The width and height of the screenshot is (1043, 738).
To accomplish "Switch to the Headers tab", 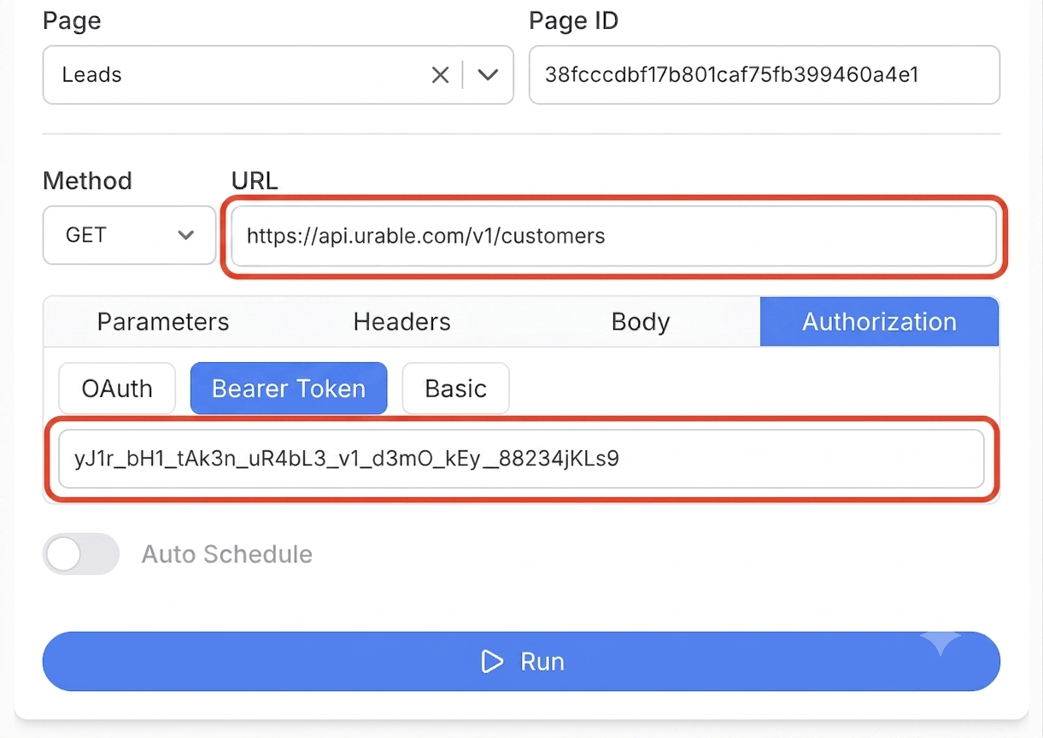I will coord(402,322).
